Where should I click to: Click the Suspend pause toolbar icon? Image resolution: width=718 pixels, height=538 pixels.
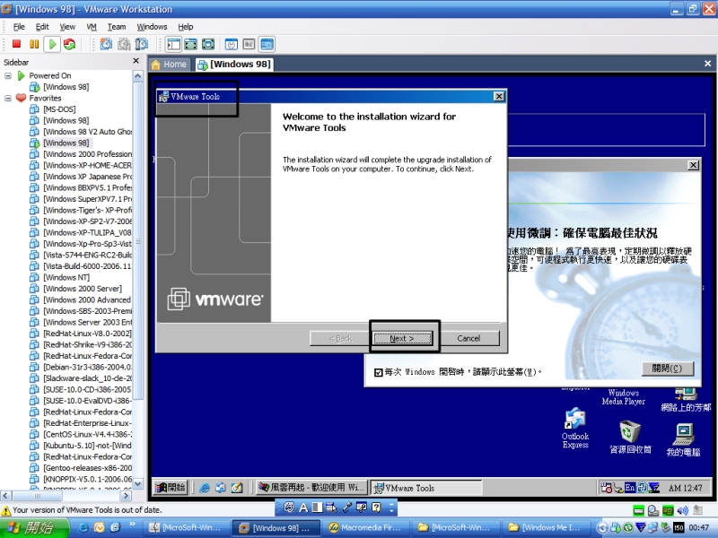click(x=34, y=44)
